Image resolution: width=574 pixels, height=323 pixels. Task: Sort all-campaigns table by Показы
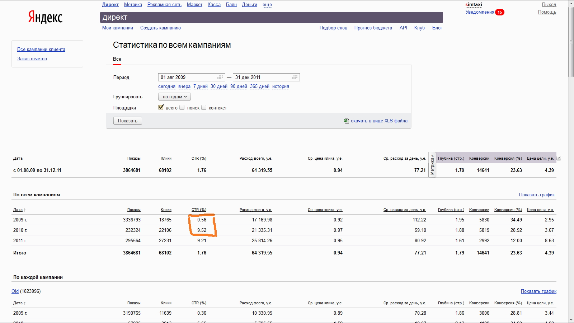click(134, 210)
